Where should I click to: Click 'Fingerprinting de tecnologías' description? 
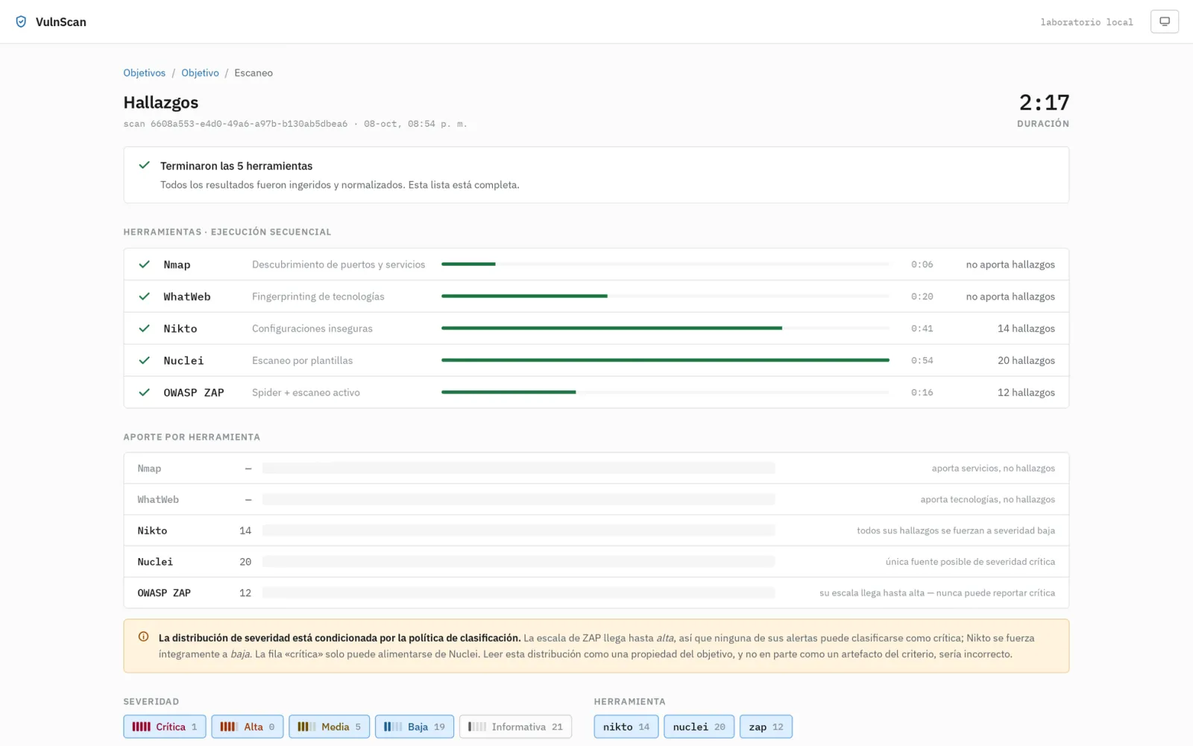(x=318, y=296)
